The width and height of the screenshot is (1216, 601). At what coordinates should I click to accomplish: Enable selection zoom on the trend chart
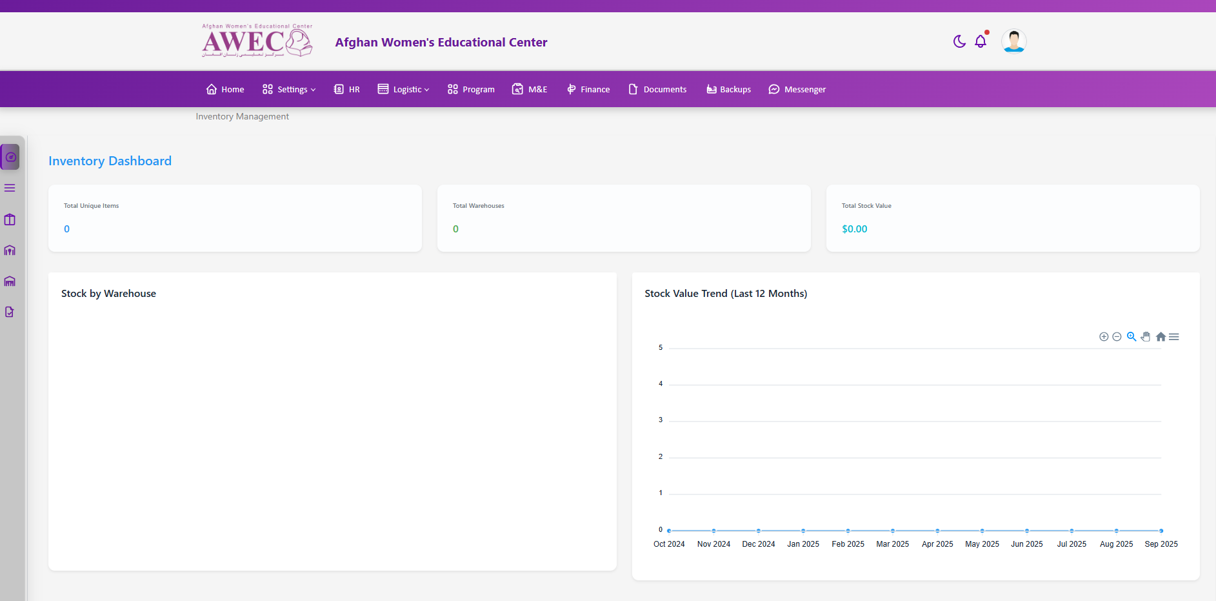[x=1131, y=336]
